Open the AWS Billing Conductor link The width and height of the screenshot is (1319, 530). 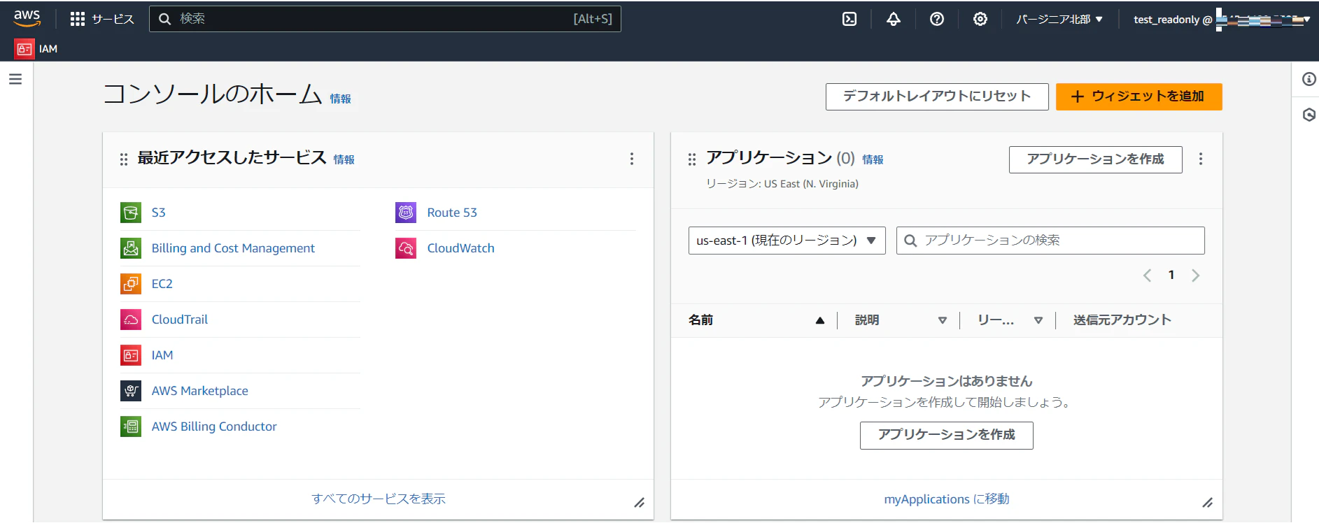[x=214, y=427]
